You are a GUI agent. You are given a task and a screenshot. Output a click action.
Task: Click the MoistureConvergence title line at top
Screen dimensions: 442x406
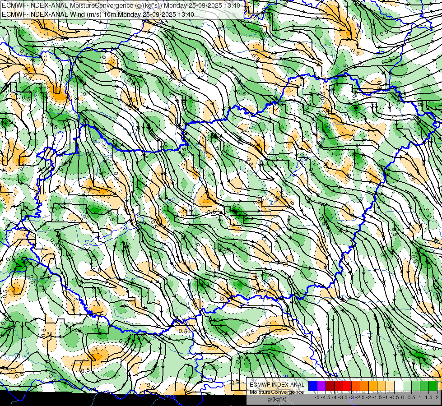[x=121, y=5]
